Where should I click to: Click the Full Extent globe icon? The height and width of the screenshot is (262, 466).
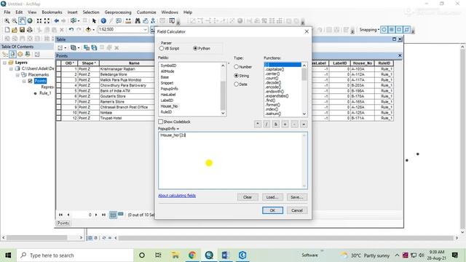pos(30,21)
